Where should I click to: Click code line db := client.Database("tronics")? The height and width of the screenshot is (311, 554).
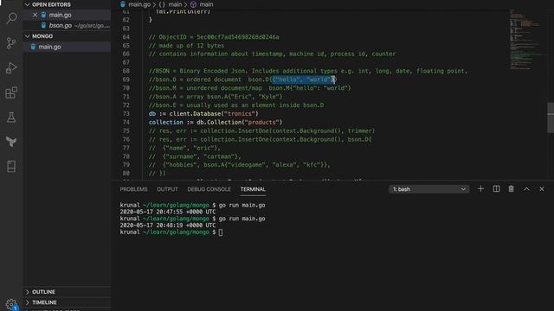coord(203,114)
